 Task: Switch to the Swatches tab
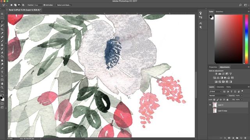(219, 12)
